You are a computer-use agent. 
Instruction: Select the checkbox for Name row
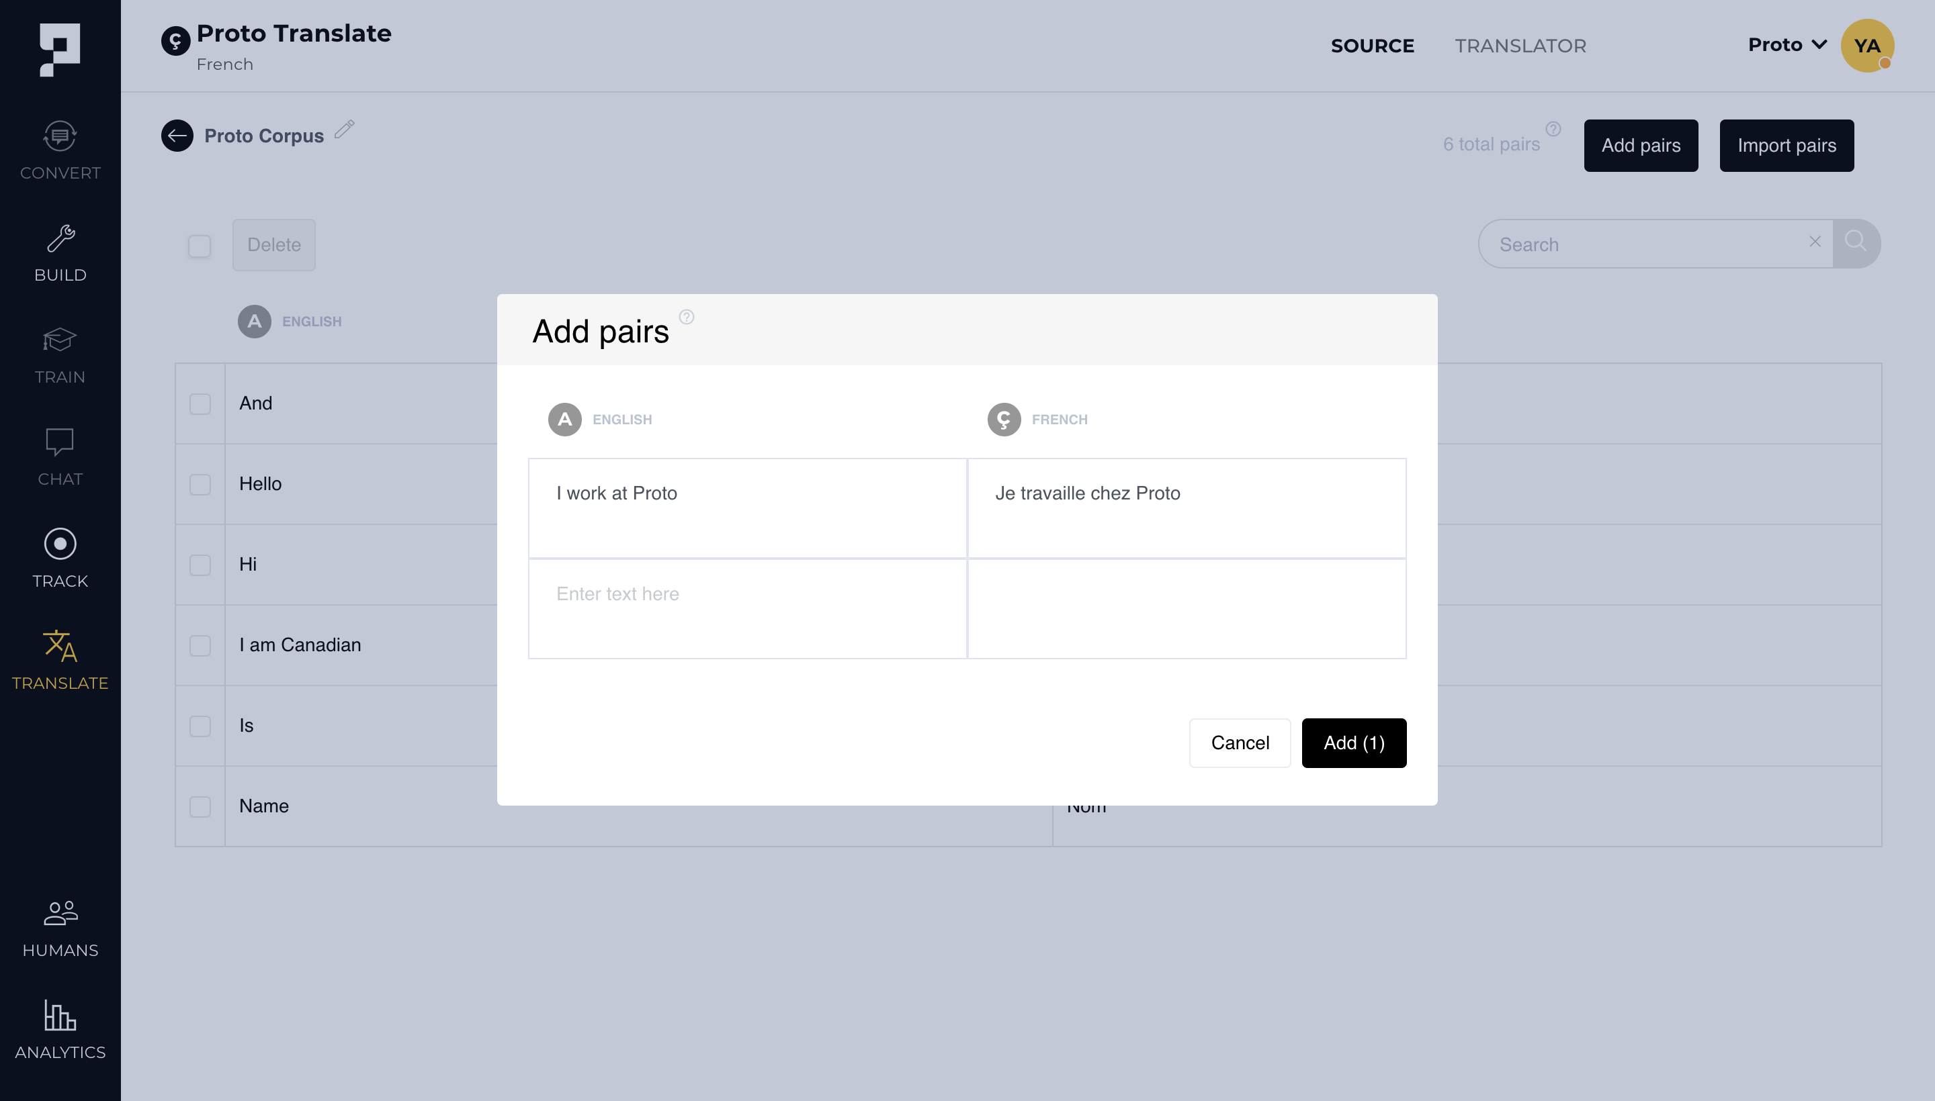tap(200, 806)
